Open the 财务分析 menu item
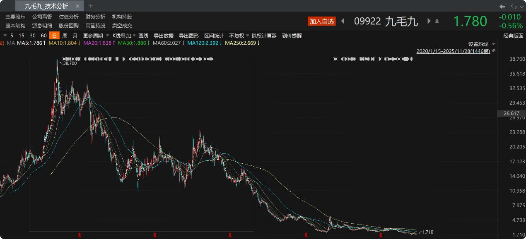Viewport: 526px width, 239px height. point(95,17)
